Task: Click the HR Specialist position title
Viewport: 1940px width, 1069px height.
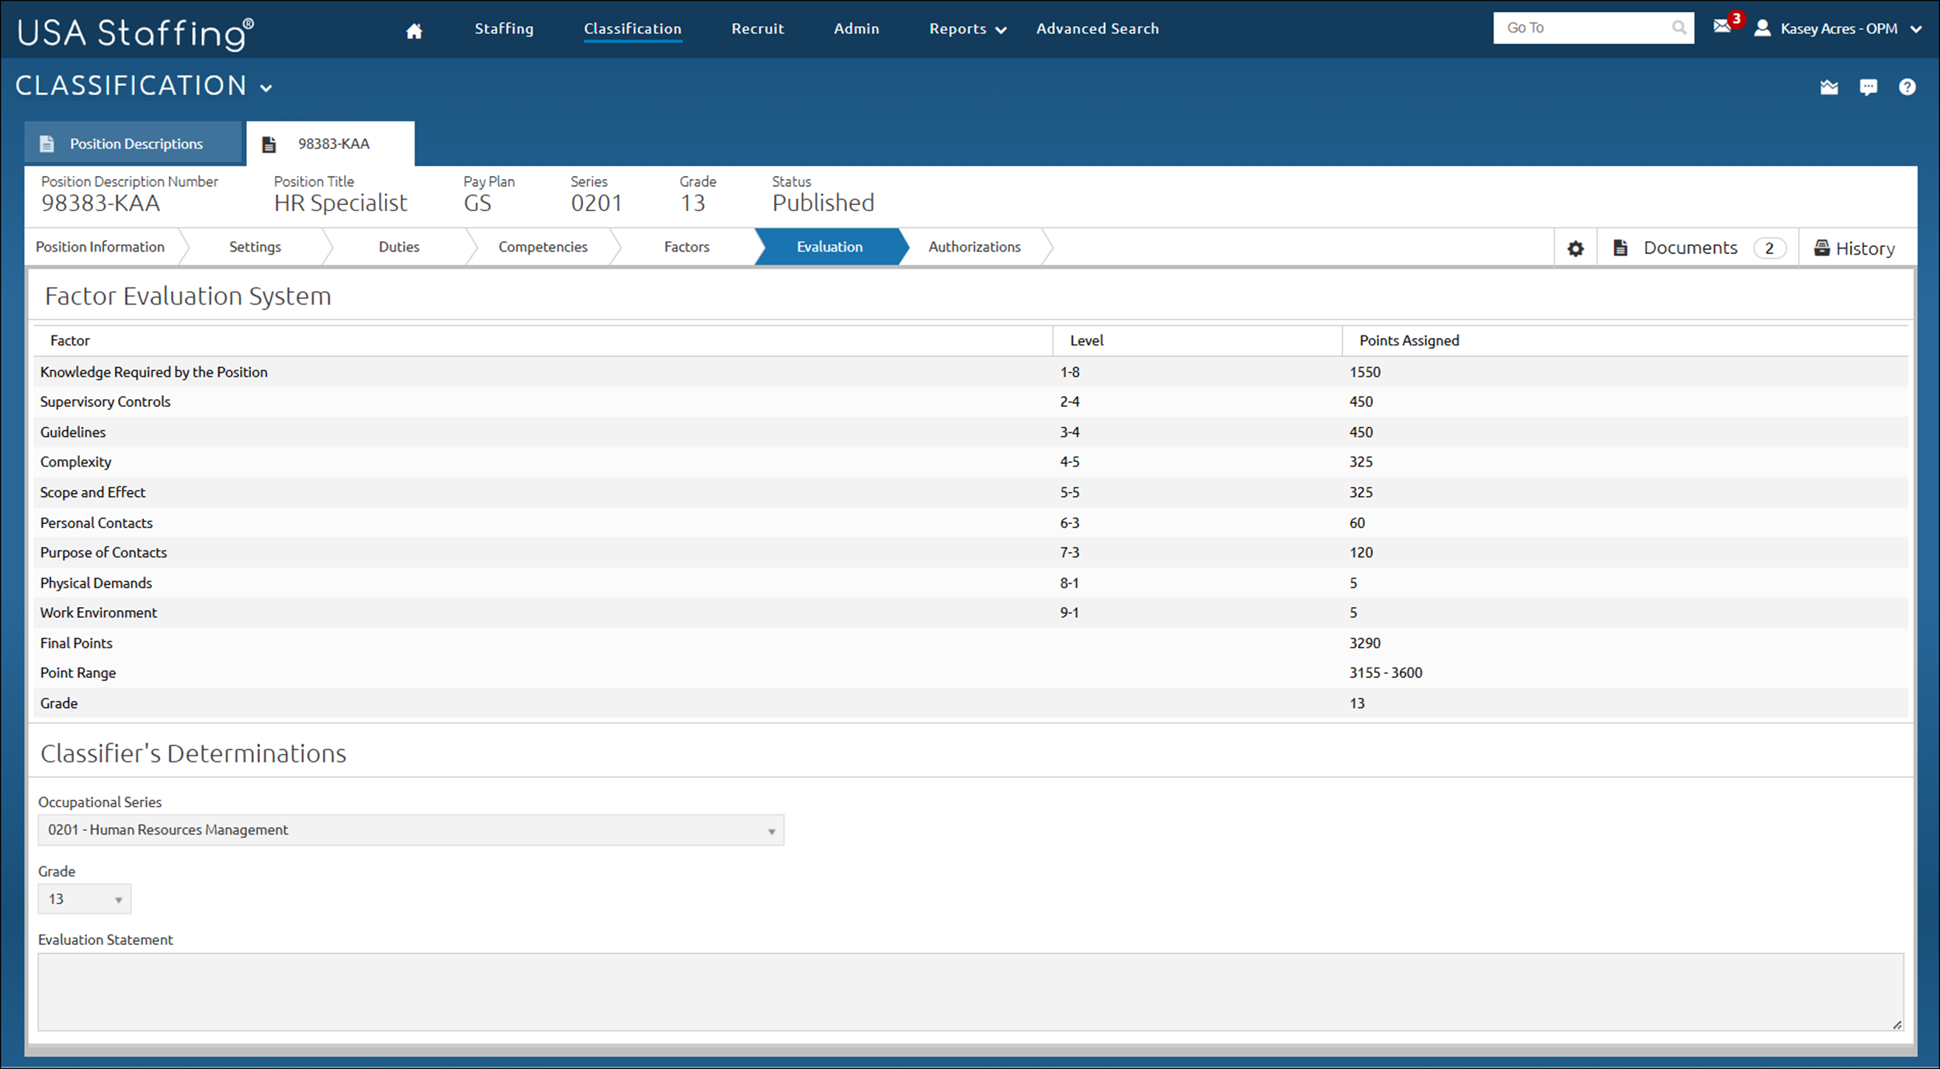Action: (340, 203)
